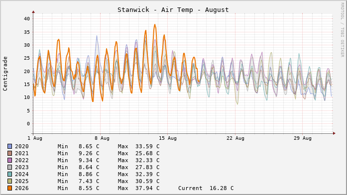The width and height of the screenshot is (347, 195).
Task: Click the '2026' legend year label
Action: click(x=22, y=188)
